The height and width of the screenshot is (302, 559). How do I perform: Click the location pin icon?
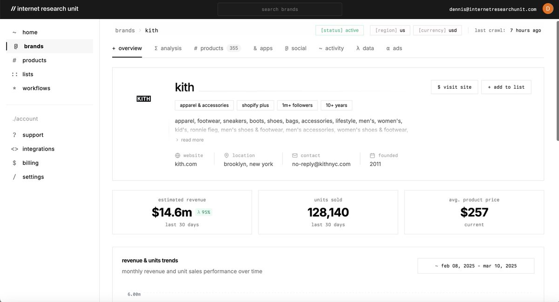tap(226, 156)
